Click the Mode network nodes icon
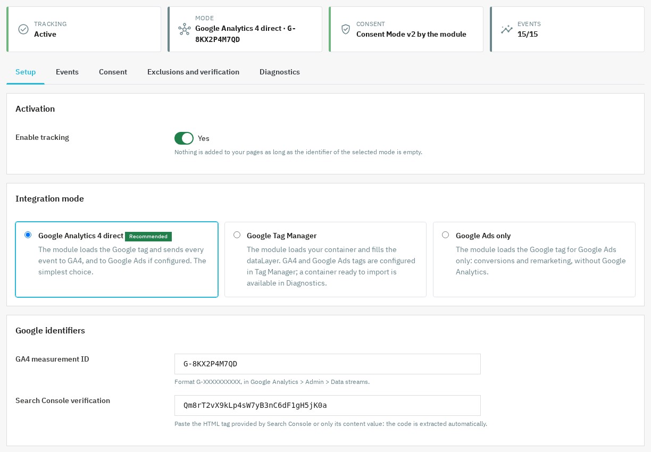 (185, 29)
